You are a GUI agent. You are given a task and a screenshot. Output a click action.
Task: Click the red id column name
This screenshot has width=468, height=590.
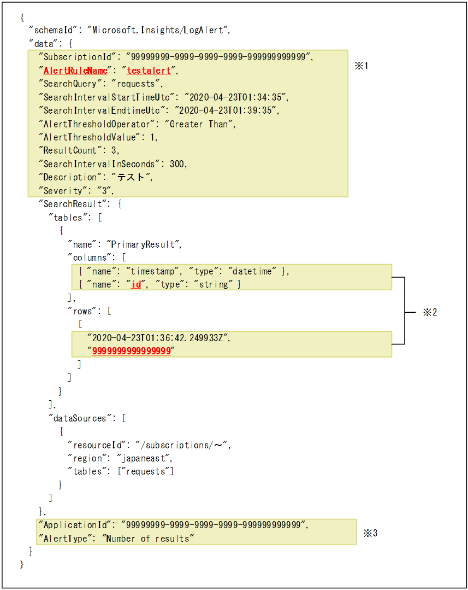136,284
